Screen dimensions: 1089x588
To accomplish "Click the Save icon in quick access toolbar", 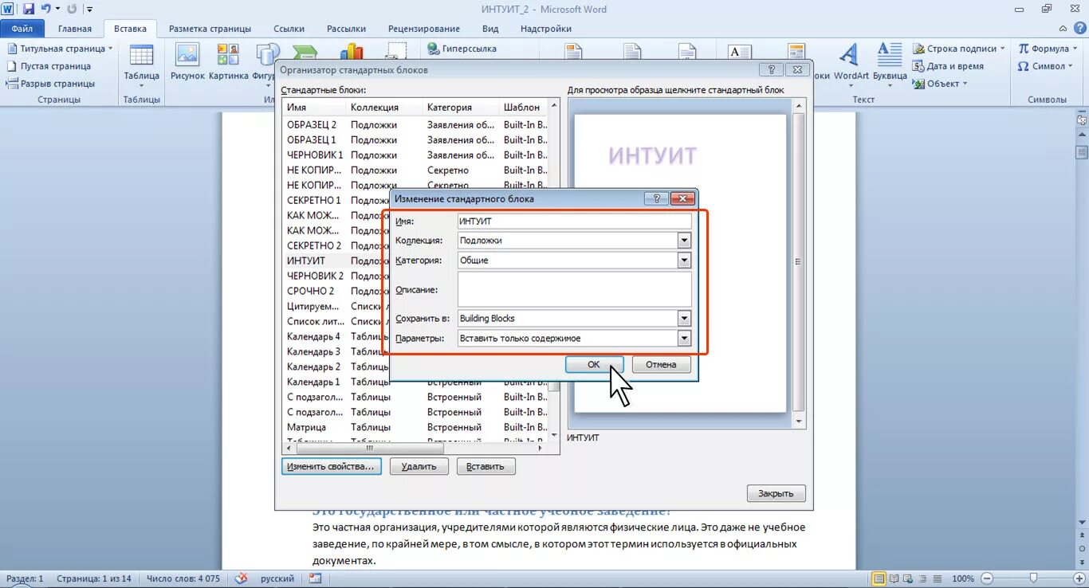I will pos(29,9).
